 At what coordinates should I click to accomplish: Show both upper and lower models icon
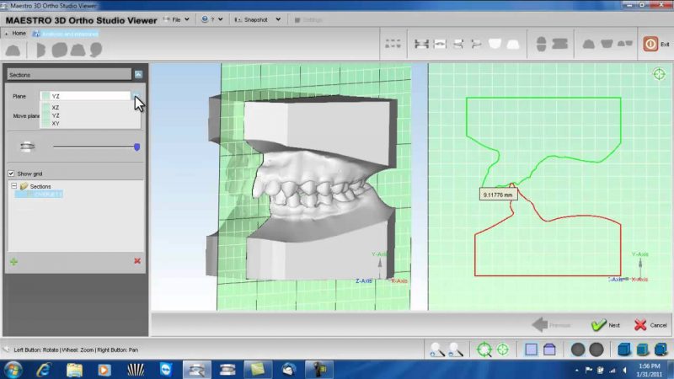(x=625, y=44)
